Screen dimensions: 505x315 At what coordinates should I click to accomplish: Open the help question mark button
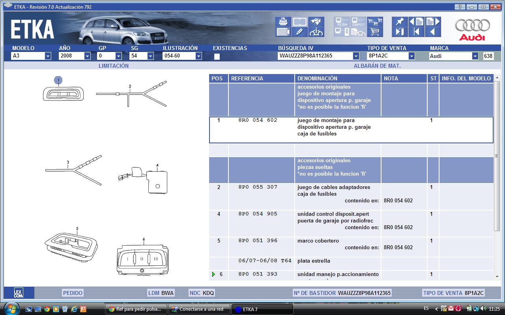point(460,7)
